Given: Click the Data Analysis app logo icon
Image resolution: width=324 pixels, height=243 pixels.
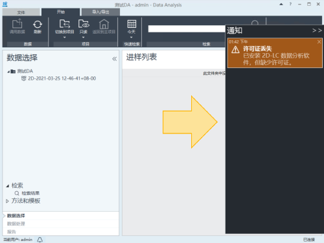Looking at the screenshot, I should [5, 4].
